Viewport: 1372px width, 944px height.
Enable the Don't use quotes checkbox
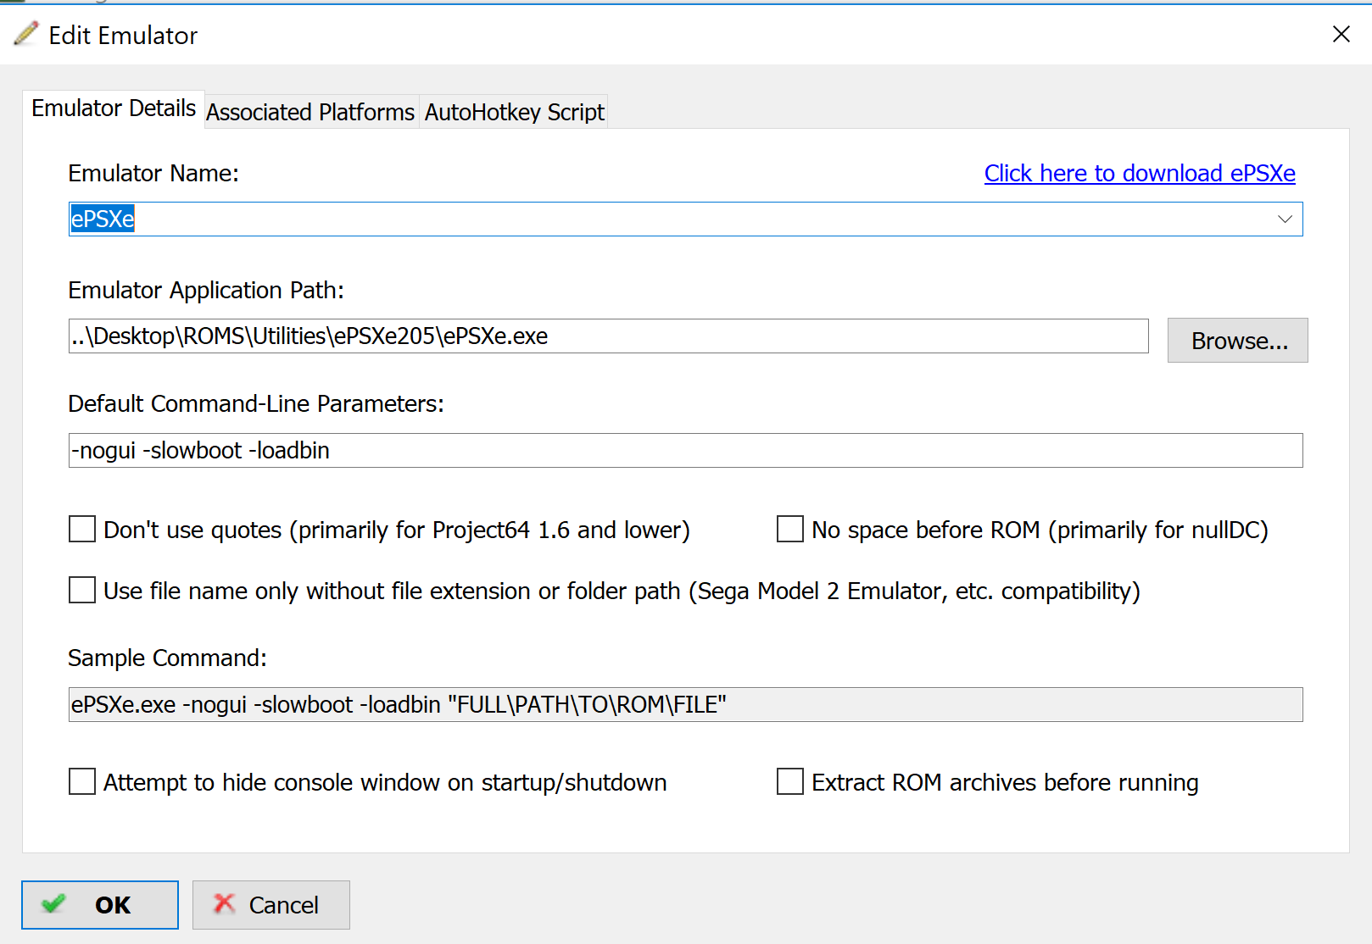(x=82, y=529)
